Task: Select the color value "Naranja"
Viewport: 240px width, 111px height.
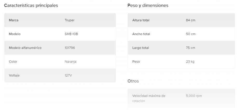Action: pyautogui.click(x=71, y=62)
